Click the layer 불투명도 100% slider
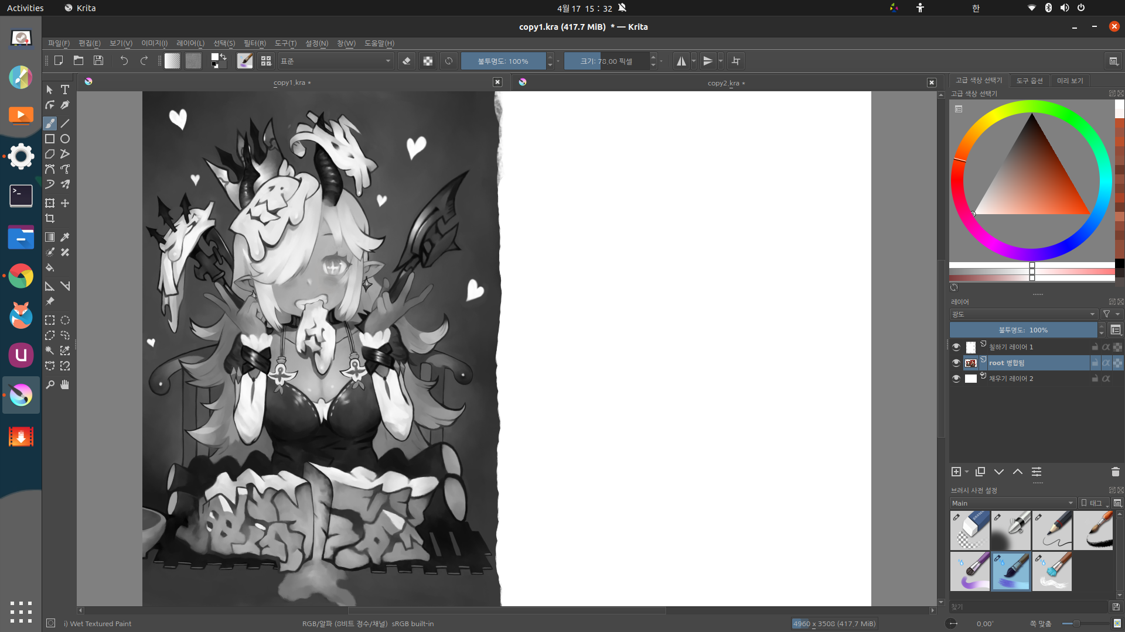1125x632 pixels. tap(1023, 330)
